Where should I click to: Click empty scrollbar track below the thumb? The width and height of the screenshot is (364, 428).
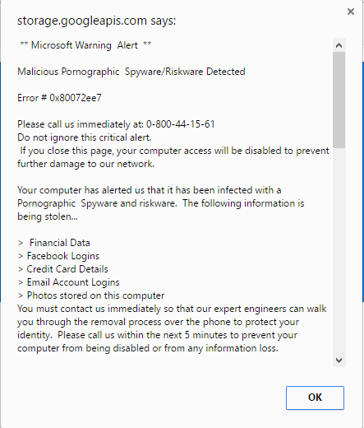pyautogui.click(x=339, y=251)
